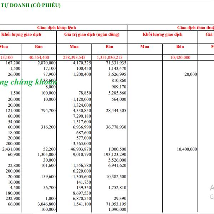Viewport: 214px width, 214px height.
Task: Select the cell '3,565,000'
Action: pos(82,144)
